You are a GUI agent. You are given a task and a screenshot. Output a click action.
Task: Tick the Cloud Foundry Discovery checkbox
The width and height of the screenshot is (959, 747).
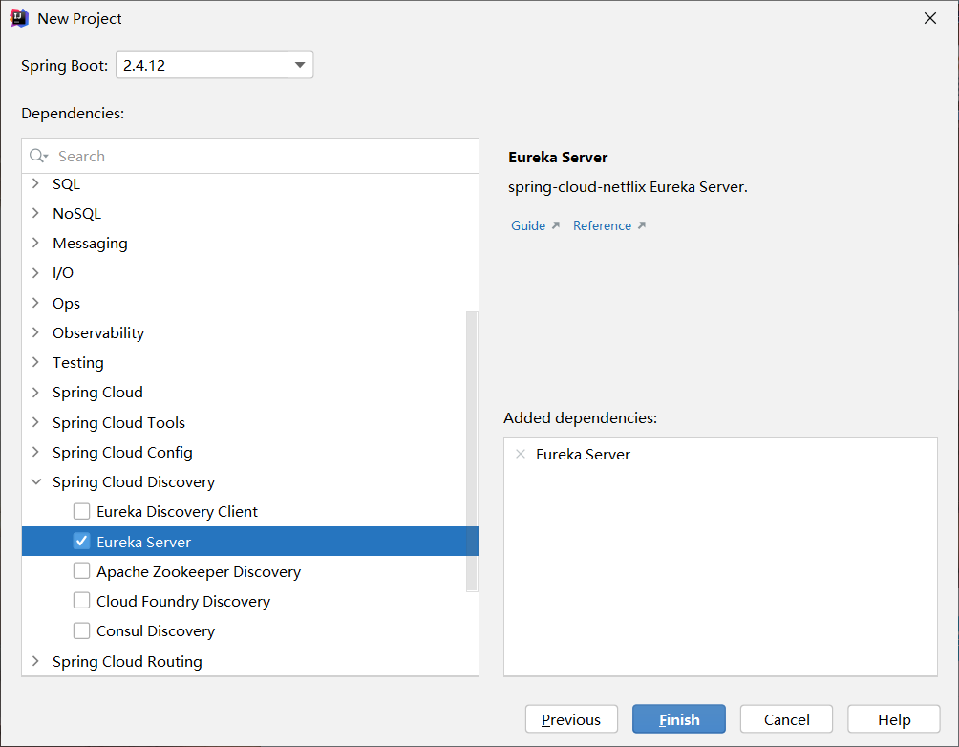(81, 601)
